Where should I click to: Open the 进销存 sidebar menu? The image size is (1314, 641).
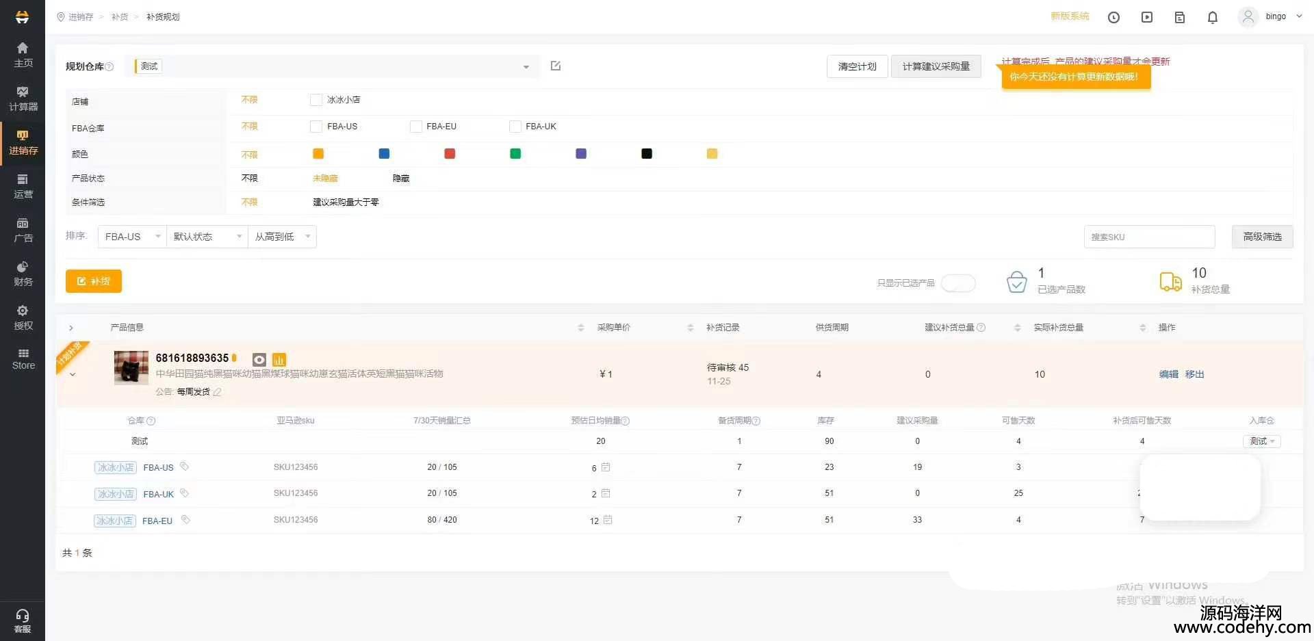23,142
